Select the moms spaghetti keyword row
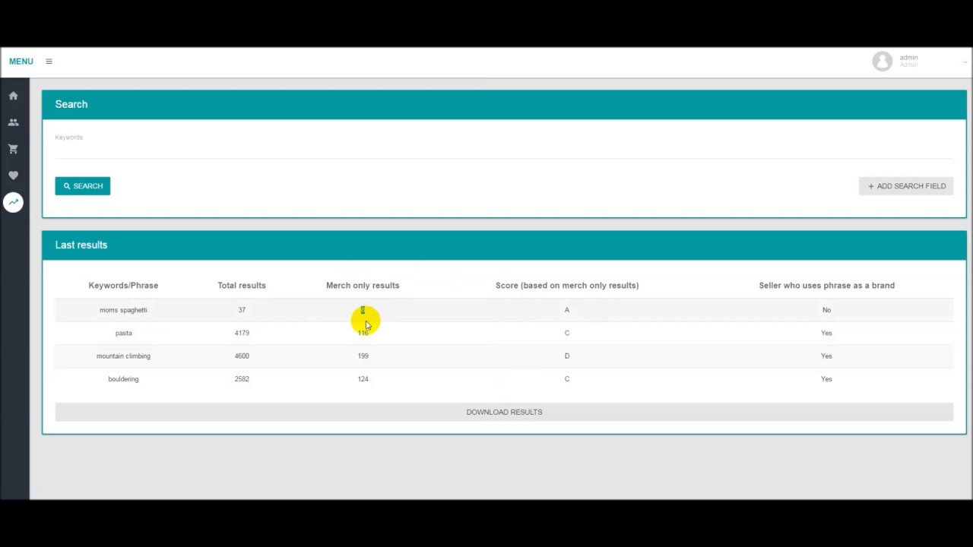 click(x=504, y=310)
